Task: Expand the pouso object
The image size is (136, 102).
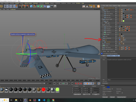Action: (103, 46)
